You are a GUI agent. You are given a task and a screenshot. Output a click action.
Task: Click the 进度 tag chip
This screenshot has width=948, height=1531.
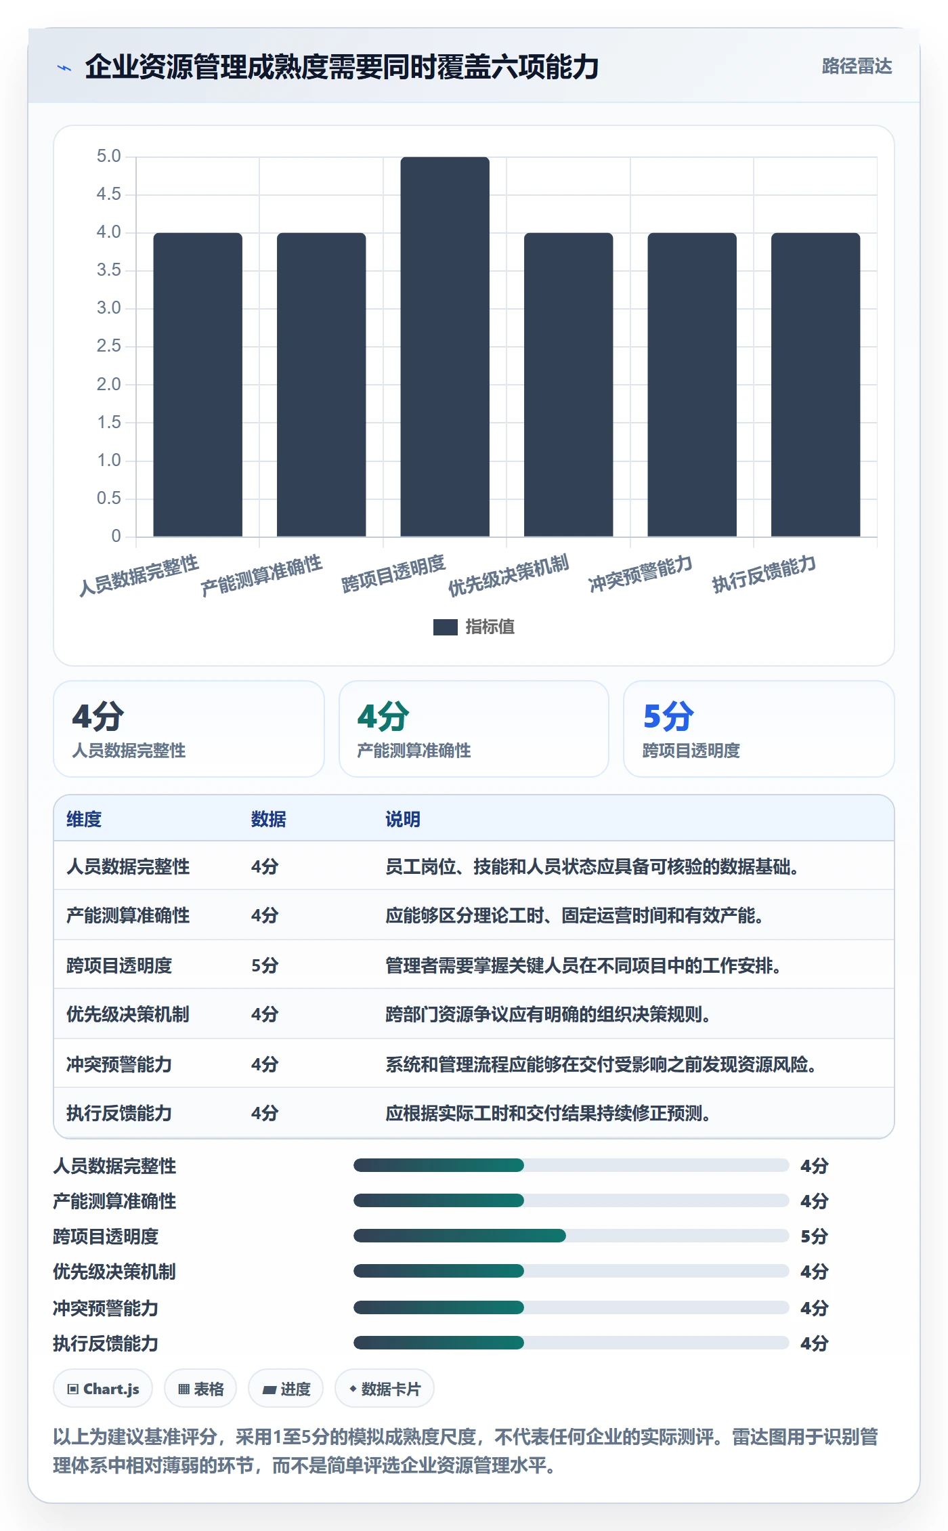click(286, 1389)
